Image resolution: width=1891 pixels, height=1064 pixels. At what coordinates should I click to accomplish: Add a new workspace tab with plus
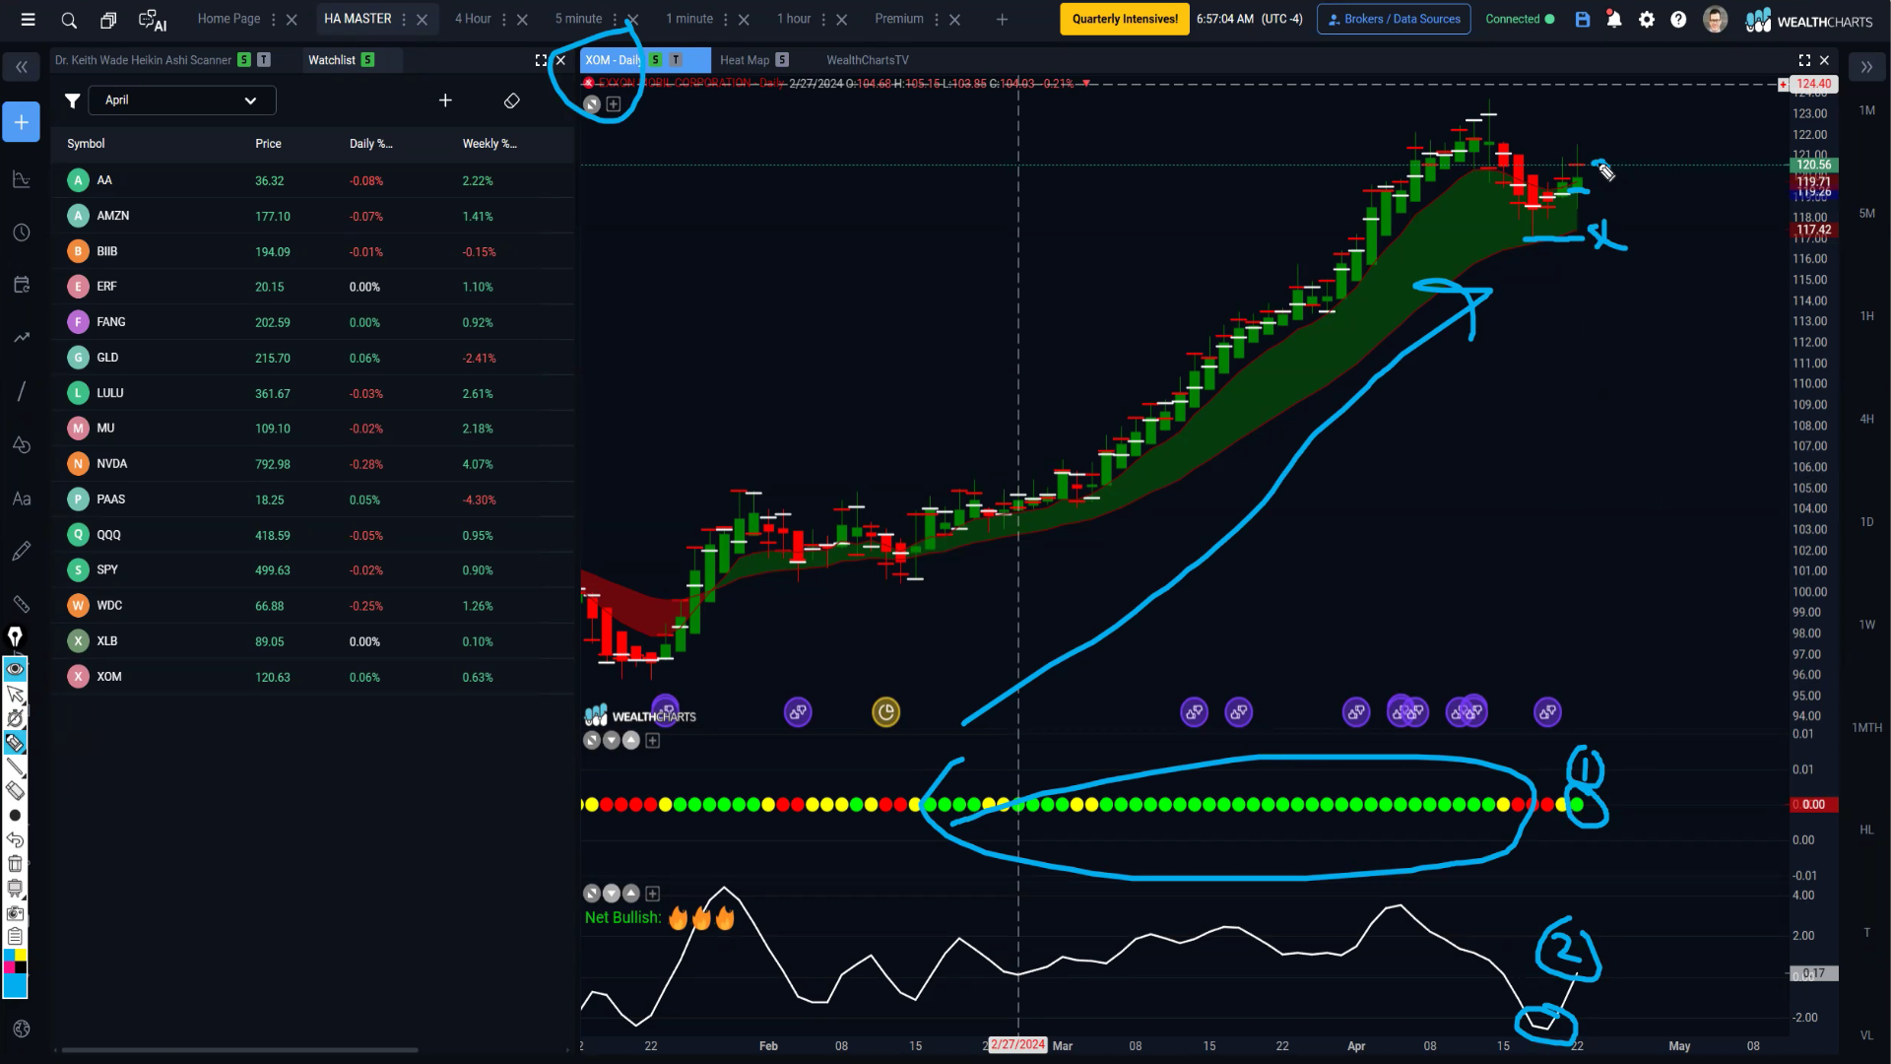pyautogui.click(x=1002, y=20)
